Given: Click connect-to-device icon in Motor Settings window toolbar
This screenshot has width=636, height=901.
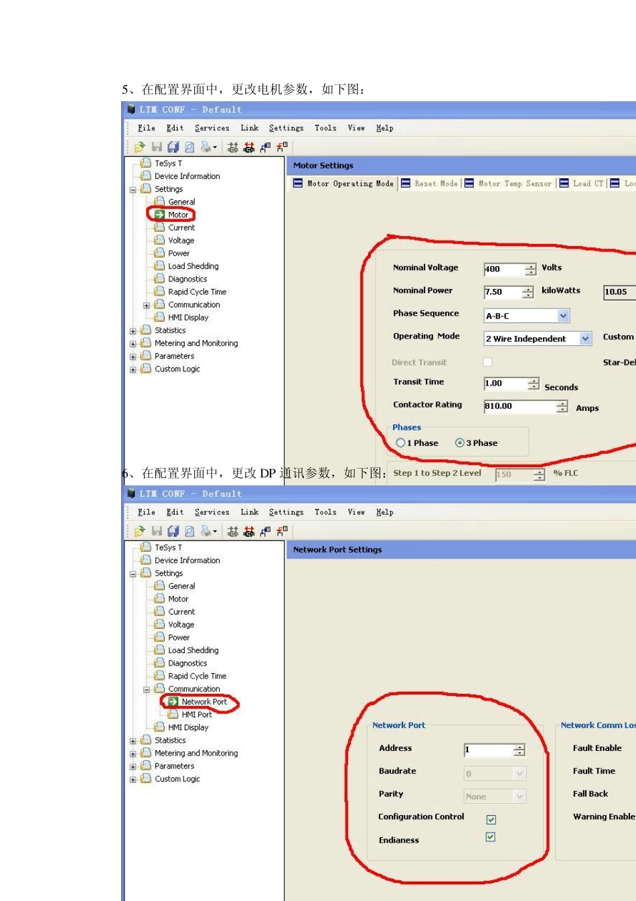Looking at the screenshot, I should [x=232, y=147].
